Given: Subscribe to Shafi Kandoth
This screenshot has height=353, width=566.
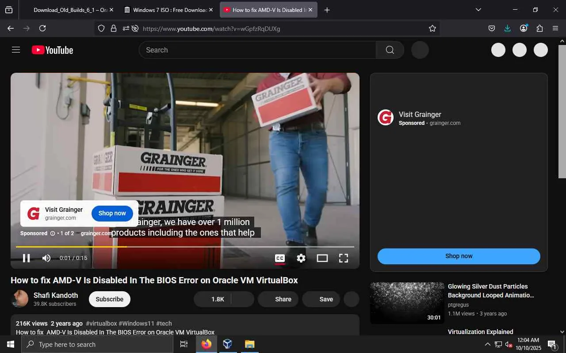Looking at the screenshot, I should (x=110, y=299).
